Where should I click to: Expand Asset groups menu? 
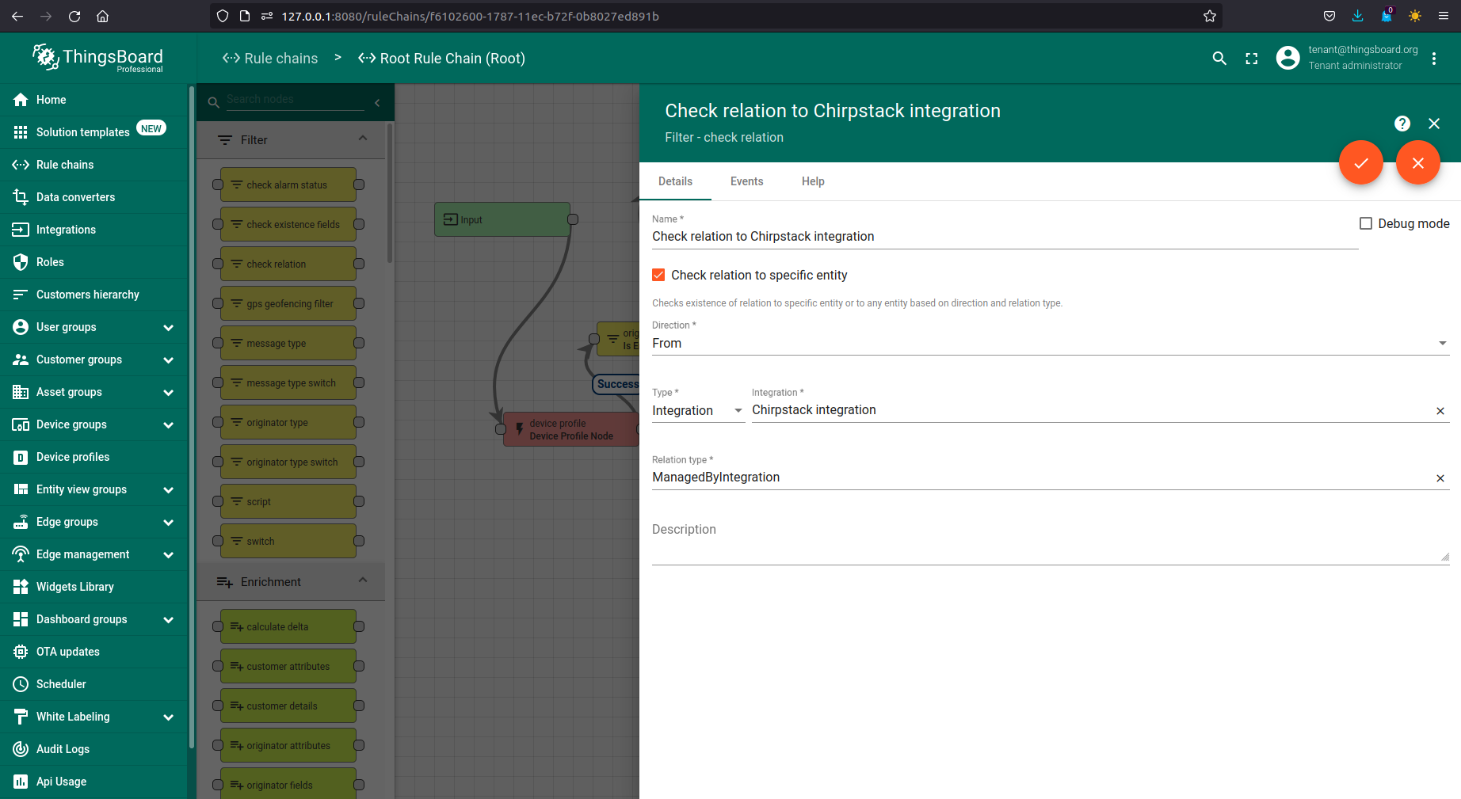[x=168, y=392]
